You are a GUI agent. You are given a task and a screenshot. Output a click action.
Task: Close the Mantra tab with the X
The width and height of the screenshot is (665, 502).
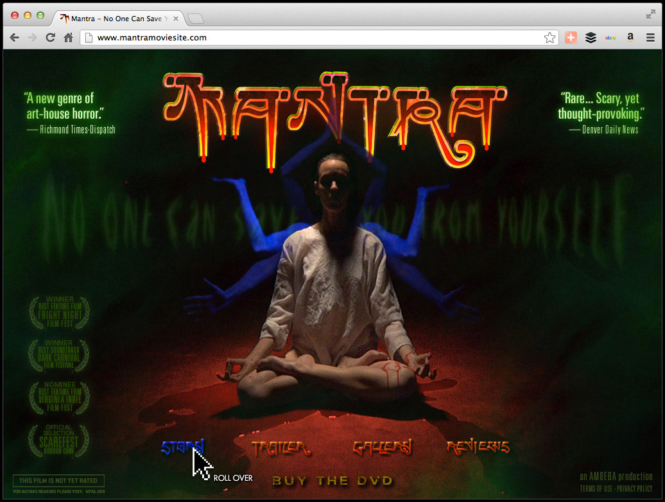(x=176, y=19)
